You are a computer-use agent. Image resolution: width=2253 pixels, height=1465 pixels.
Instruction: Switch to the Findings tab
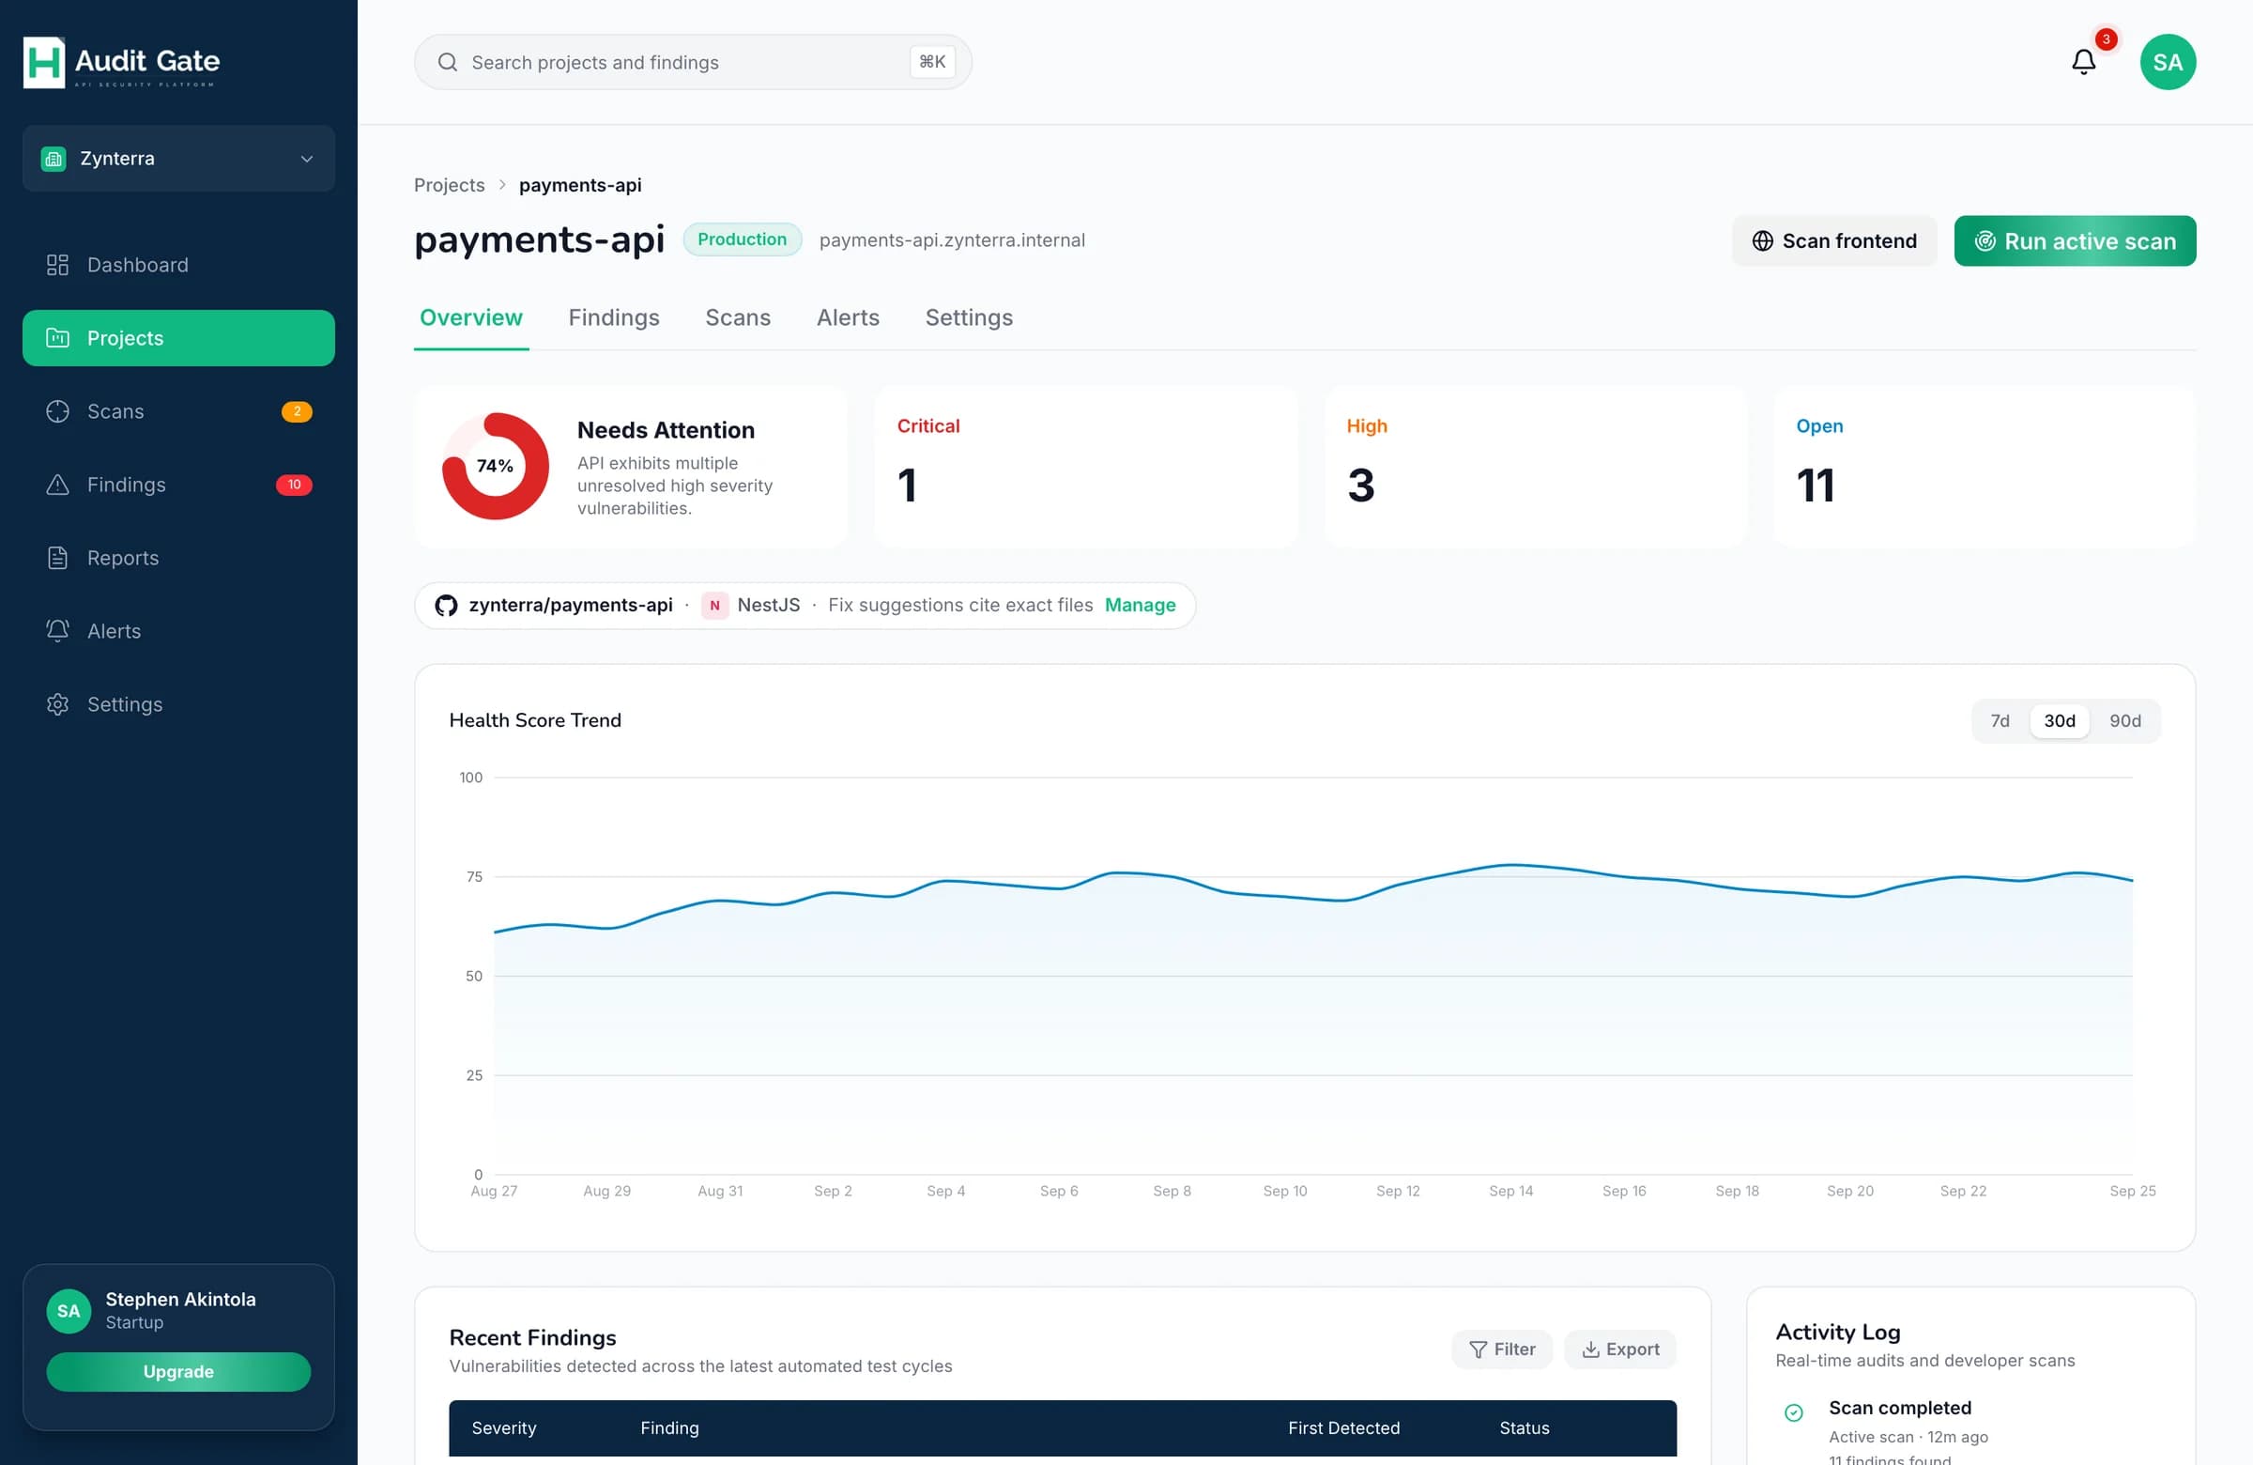pos(613,317)
